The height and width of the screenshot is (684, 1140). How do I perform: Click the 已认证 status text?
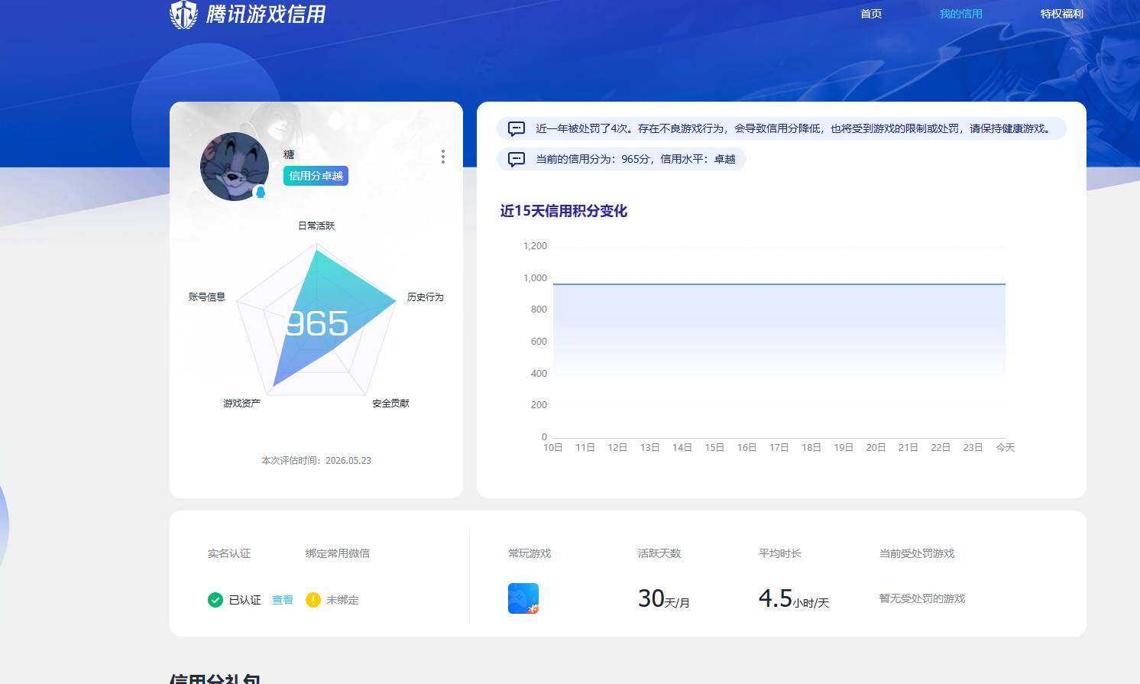point(245,600)
